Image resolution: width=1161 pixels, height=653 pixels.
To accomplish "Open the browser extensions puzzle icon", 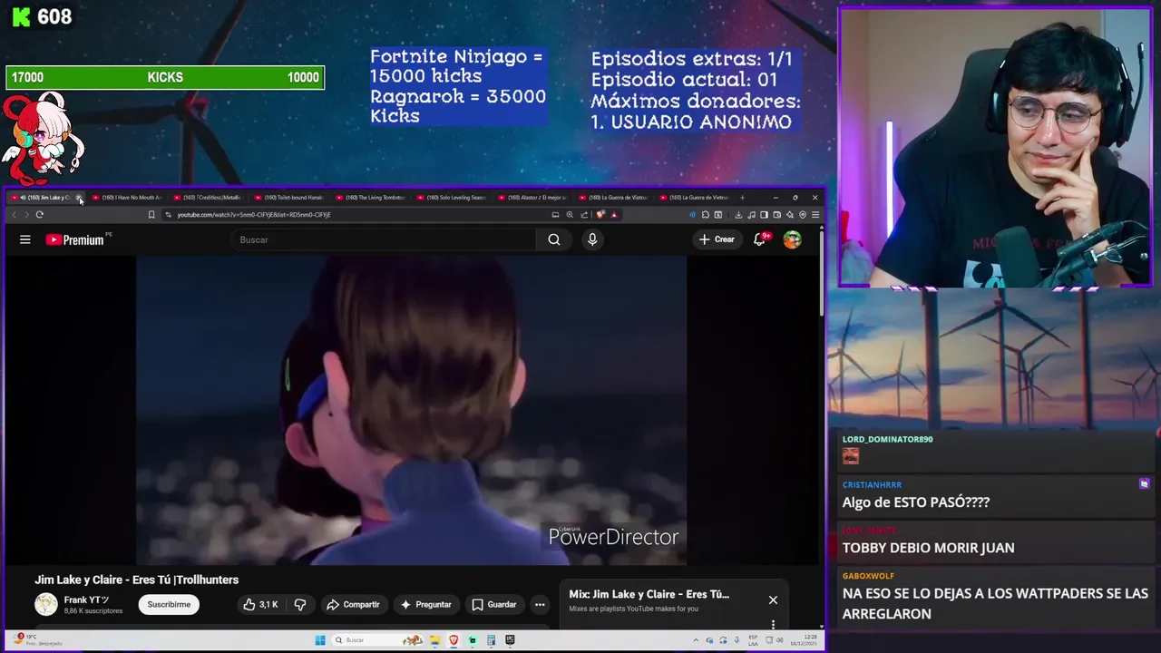I will (706, 215).
